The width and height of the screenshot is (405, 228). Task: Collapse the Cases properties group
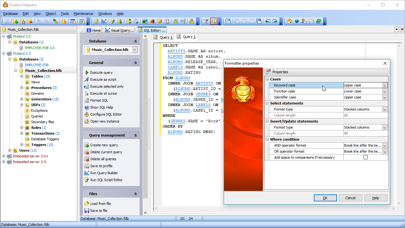click(267, 79)
